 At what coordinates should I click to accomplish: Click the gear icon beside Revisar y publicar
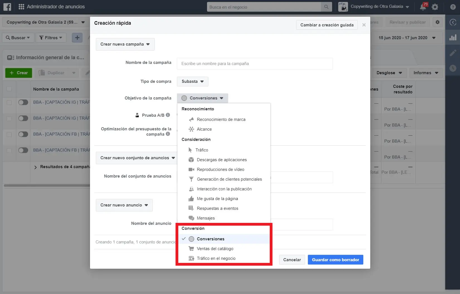pyautogui.click(x=437, y=22)
